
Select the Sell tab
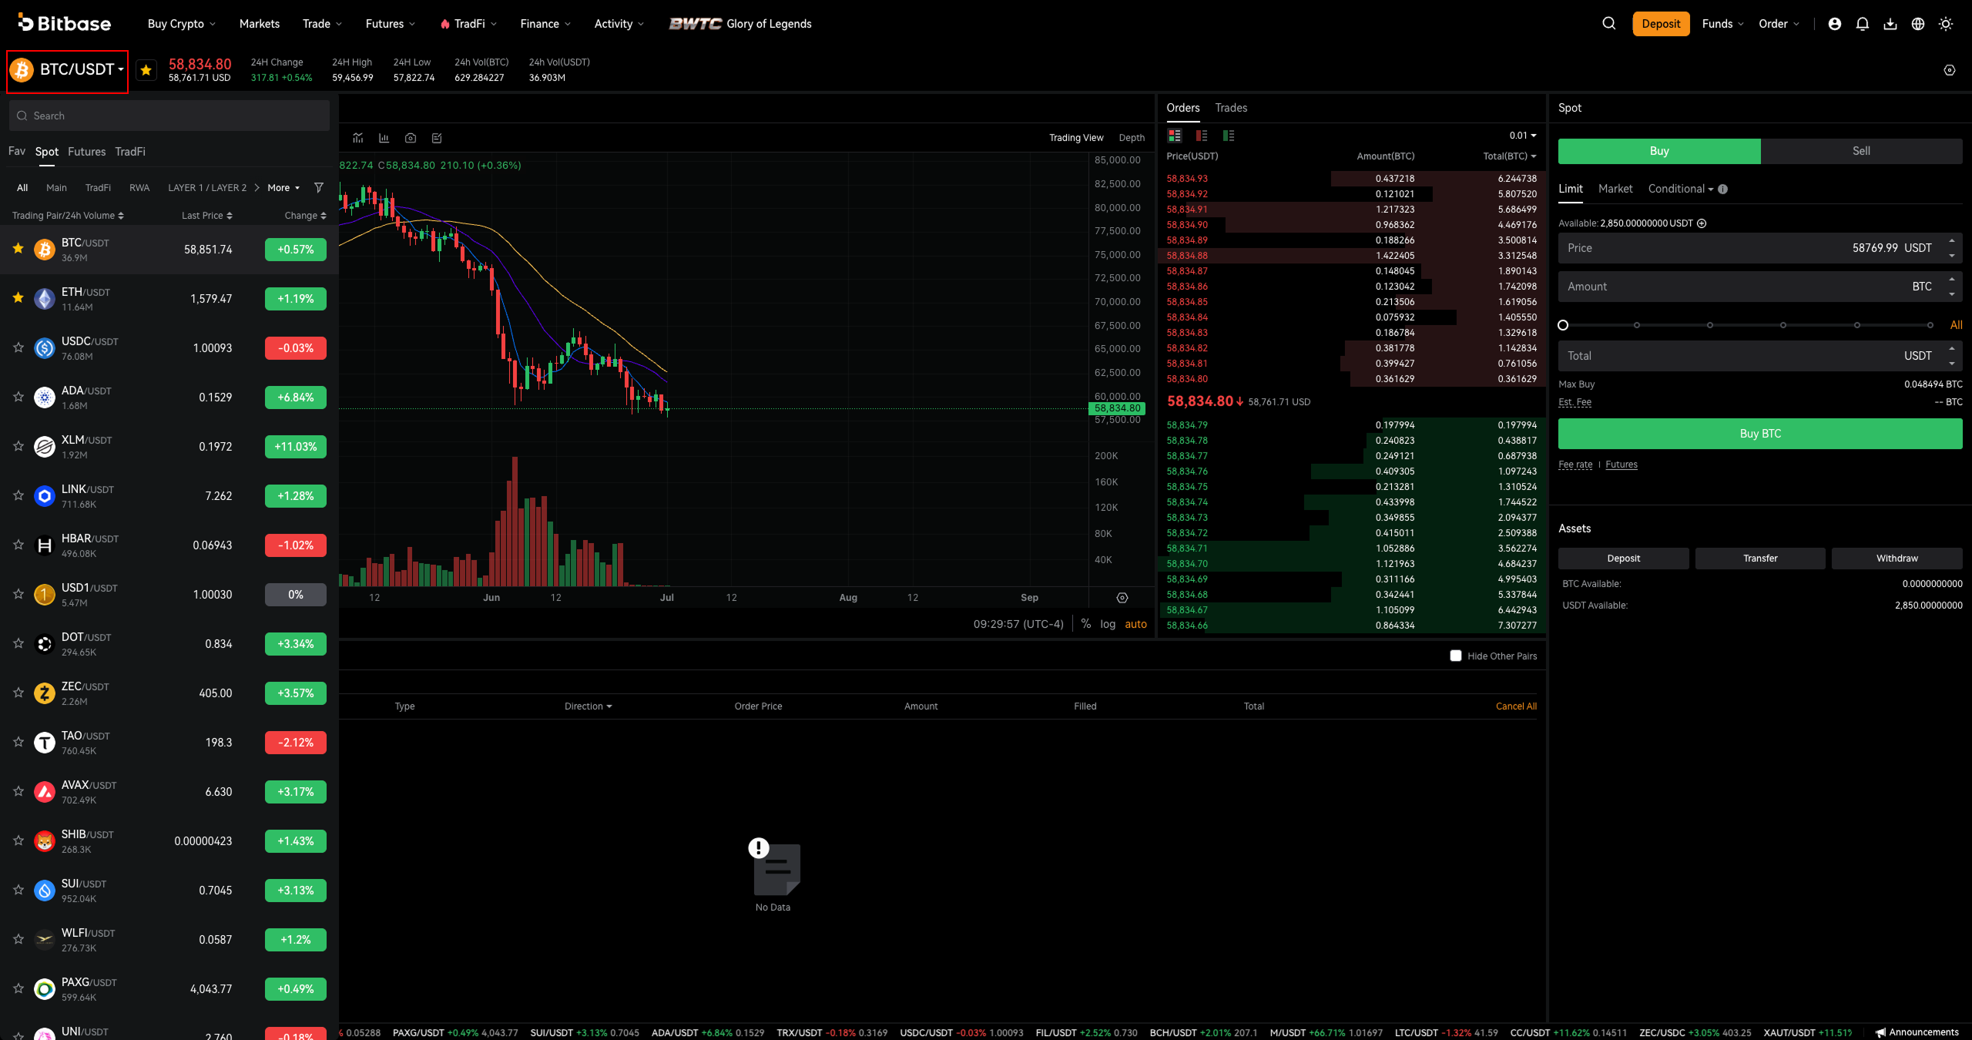click(x=1861, y=151)
